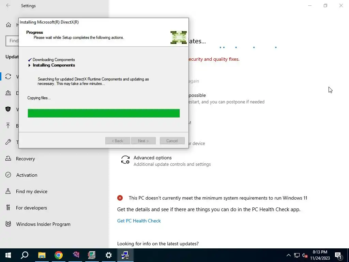The width and height of the screenshot is (349, 262).
Task: Open the purple app icon beside Chrome in the taskbar
Action: (76, 255)
